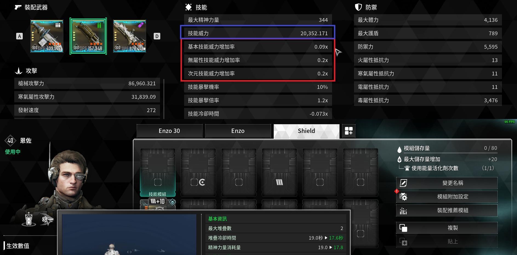Click the attack stats panel scrollbar

tap(164, 99)
